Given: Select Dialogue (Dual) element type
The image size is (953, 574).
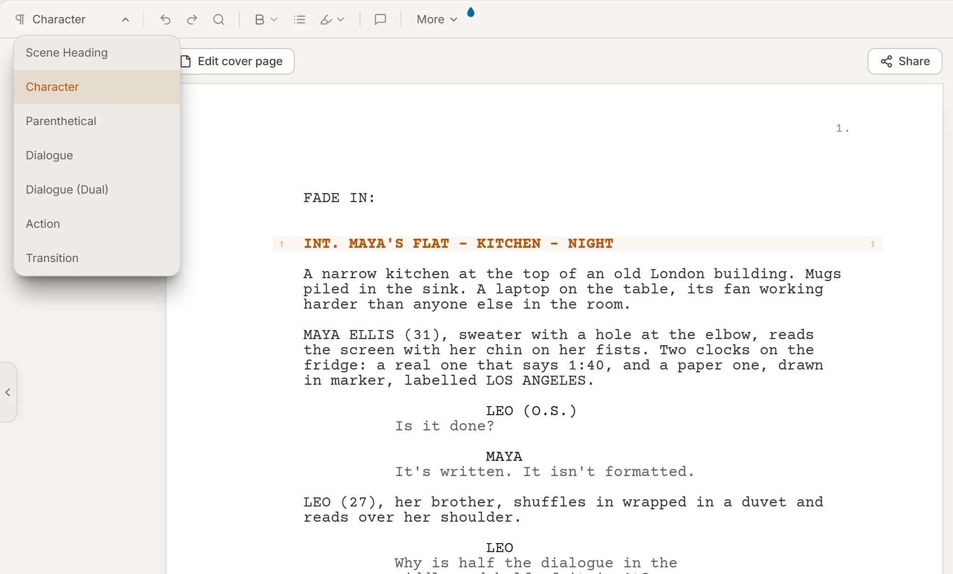Looking at the screenshot, I should (97, 190).
